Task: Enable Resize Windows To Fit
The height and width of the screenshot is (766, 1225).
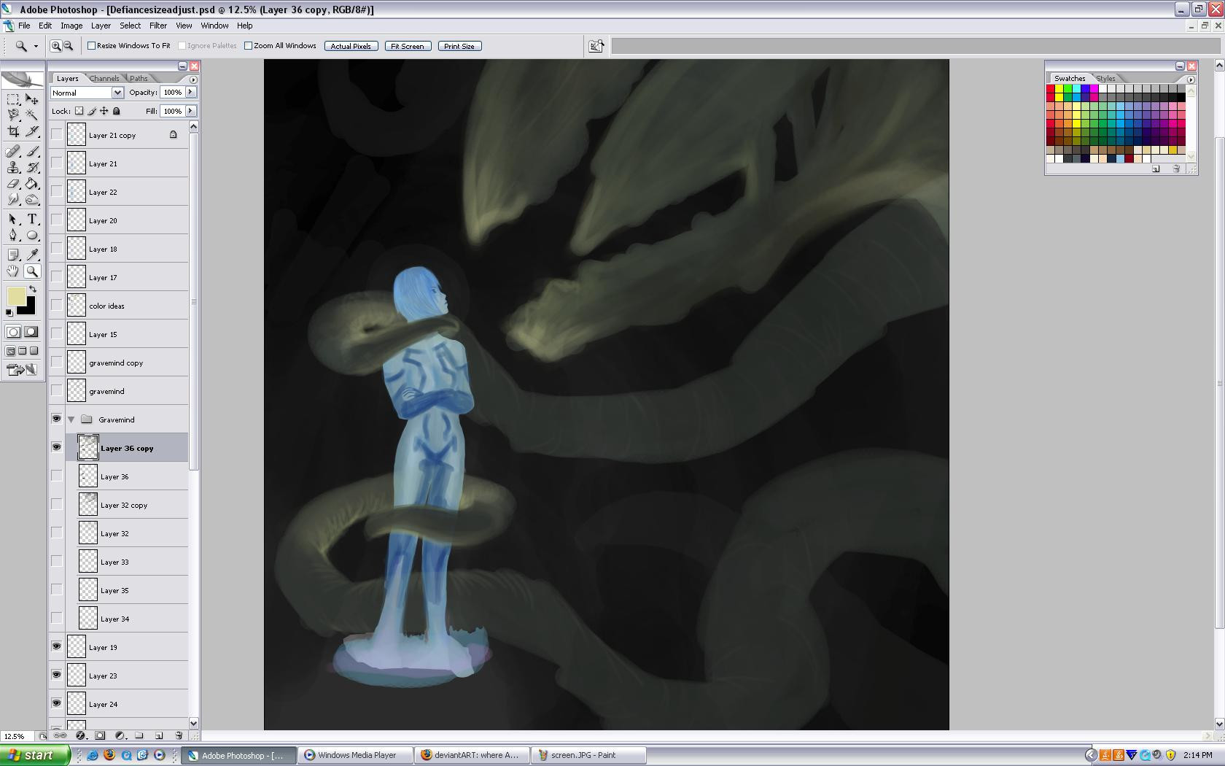Action: pyautogui.click(x=92, y=46)
